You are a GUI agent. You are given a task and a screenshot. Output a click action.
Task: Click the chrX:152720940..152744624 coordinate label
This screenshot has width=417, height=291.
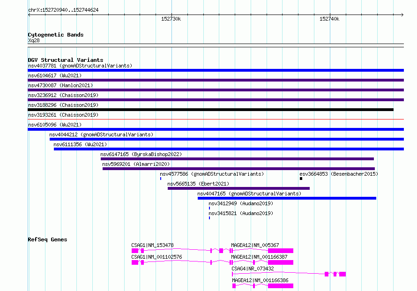pyautogui.click(x=63, y=10)
